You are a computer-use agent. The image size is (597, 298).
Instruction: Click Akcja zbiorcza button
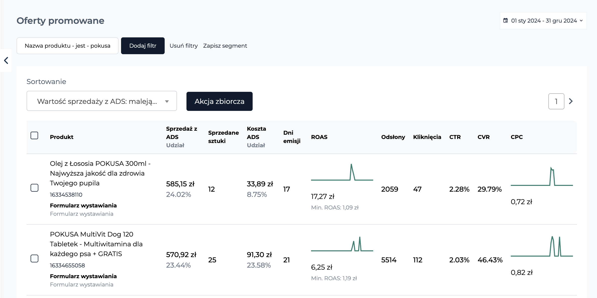[220, 101]
